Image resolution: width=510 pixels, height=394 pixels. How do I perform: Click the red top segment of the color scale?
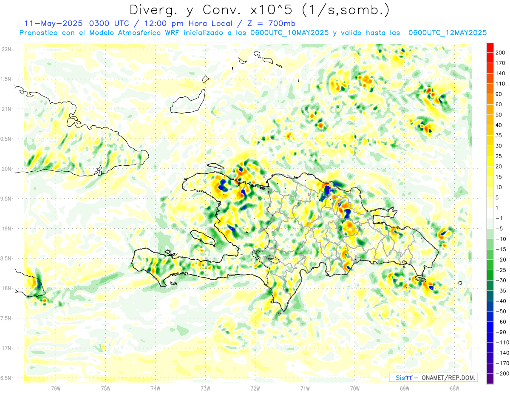(x=490, y=47)
